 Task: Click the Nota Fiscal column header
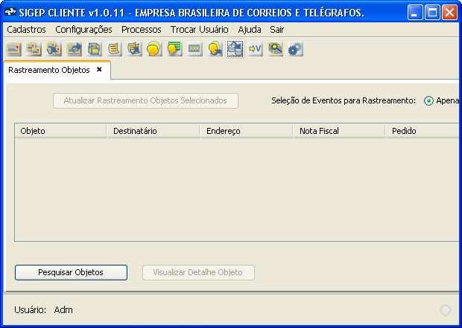click(339, 131)
